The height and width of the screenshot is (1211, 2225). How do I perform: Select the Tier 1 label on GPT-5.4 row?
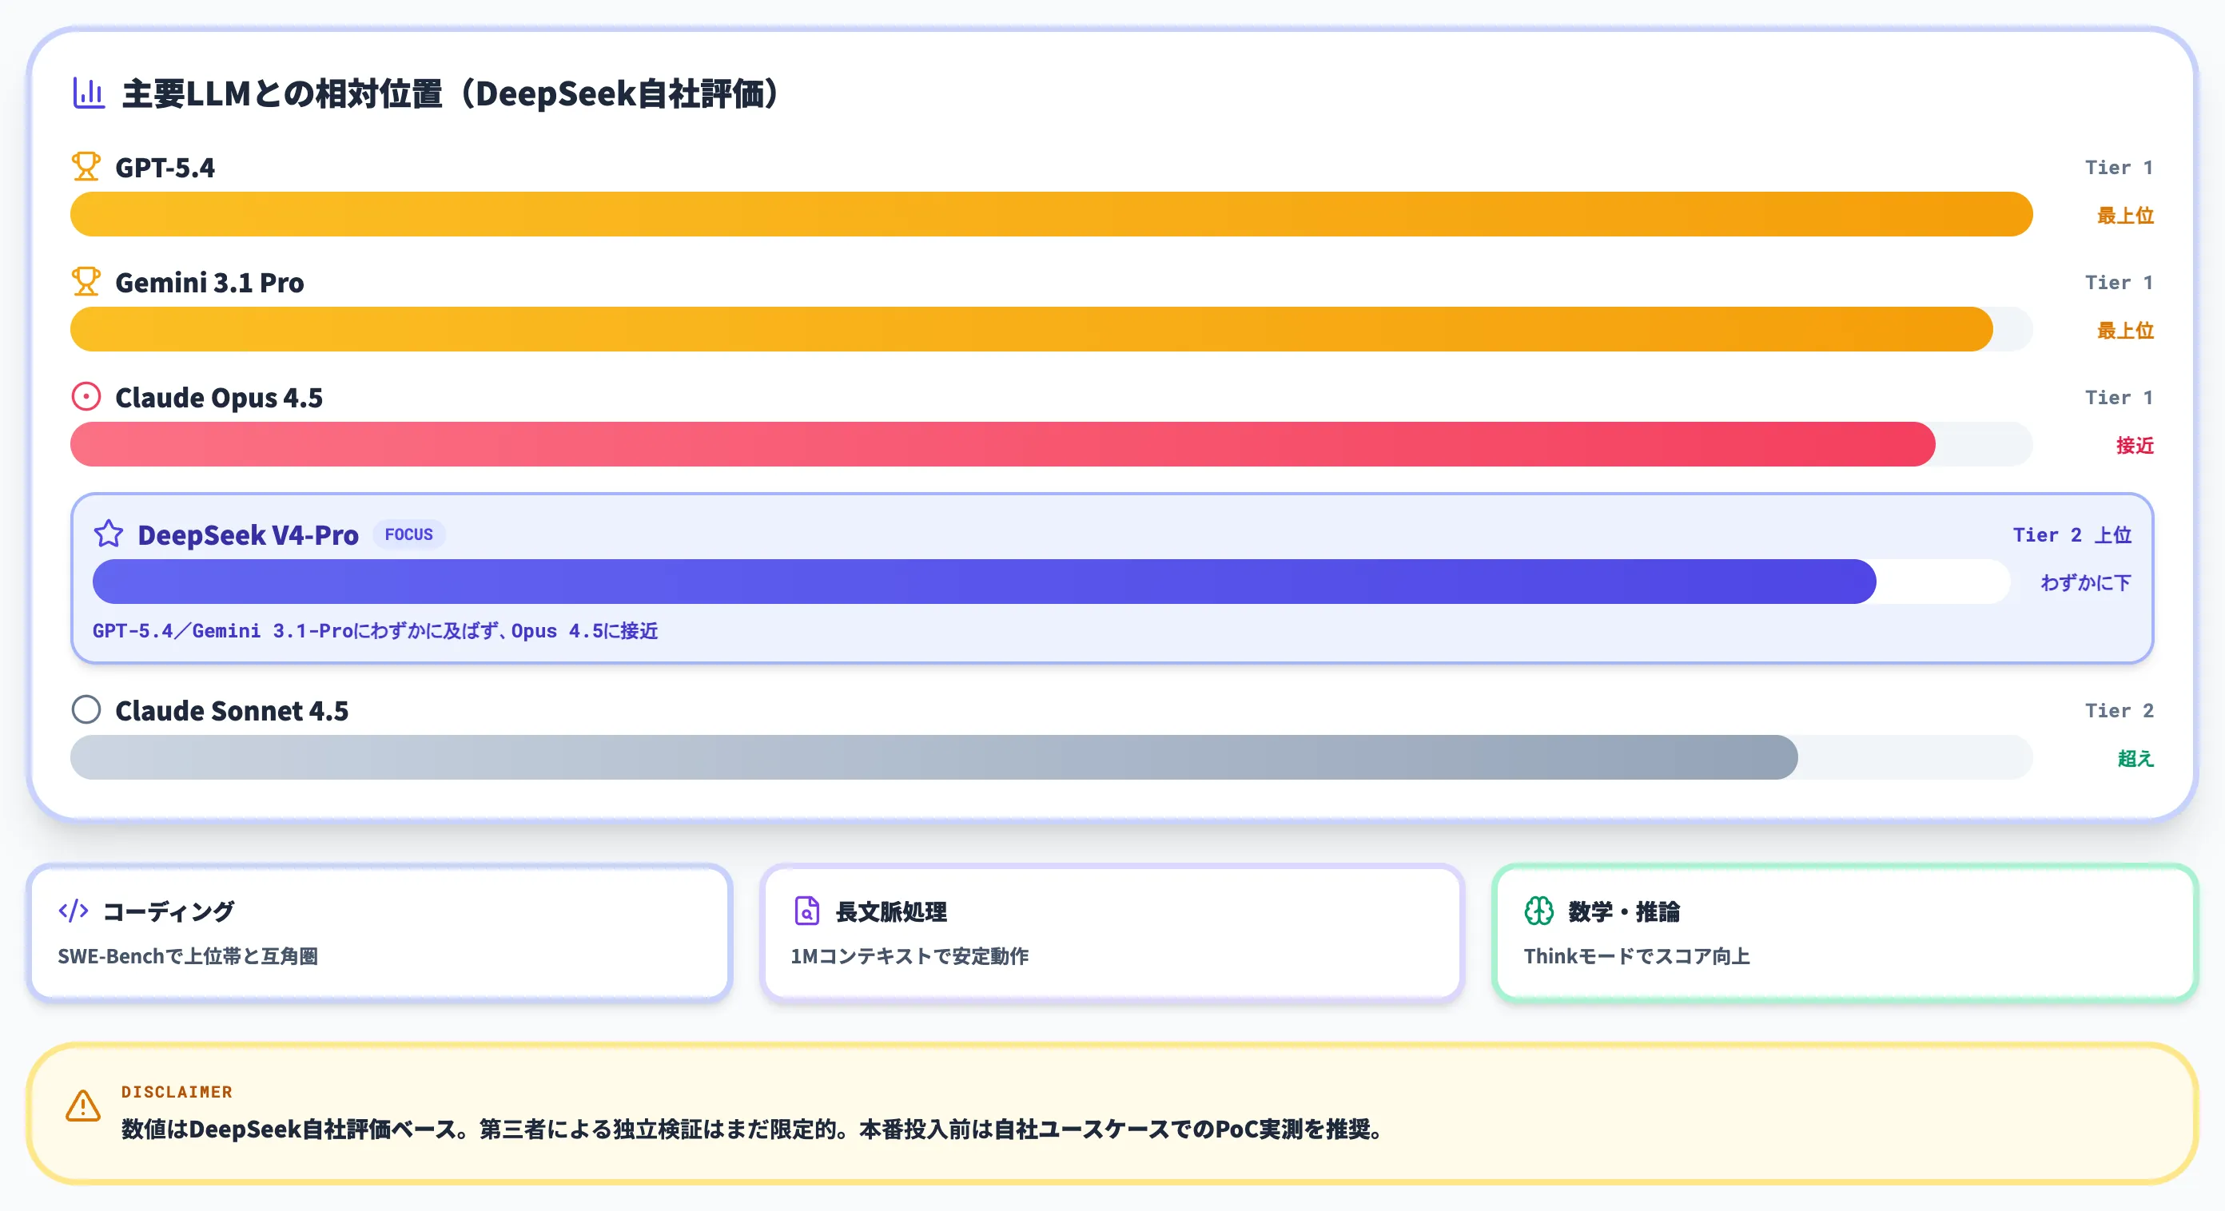(2119, 165)
